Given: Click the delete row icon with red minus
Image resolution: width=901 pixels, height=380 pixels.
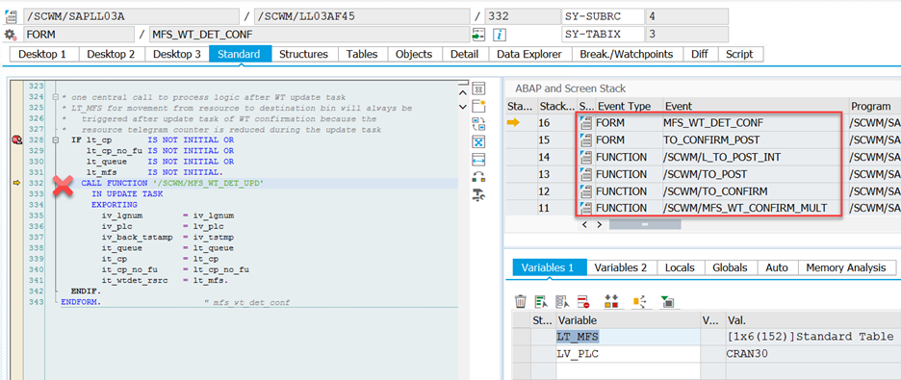Looking at the screenshot, I should 583,301.
